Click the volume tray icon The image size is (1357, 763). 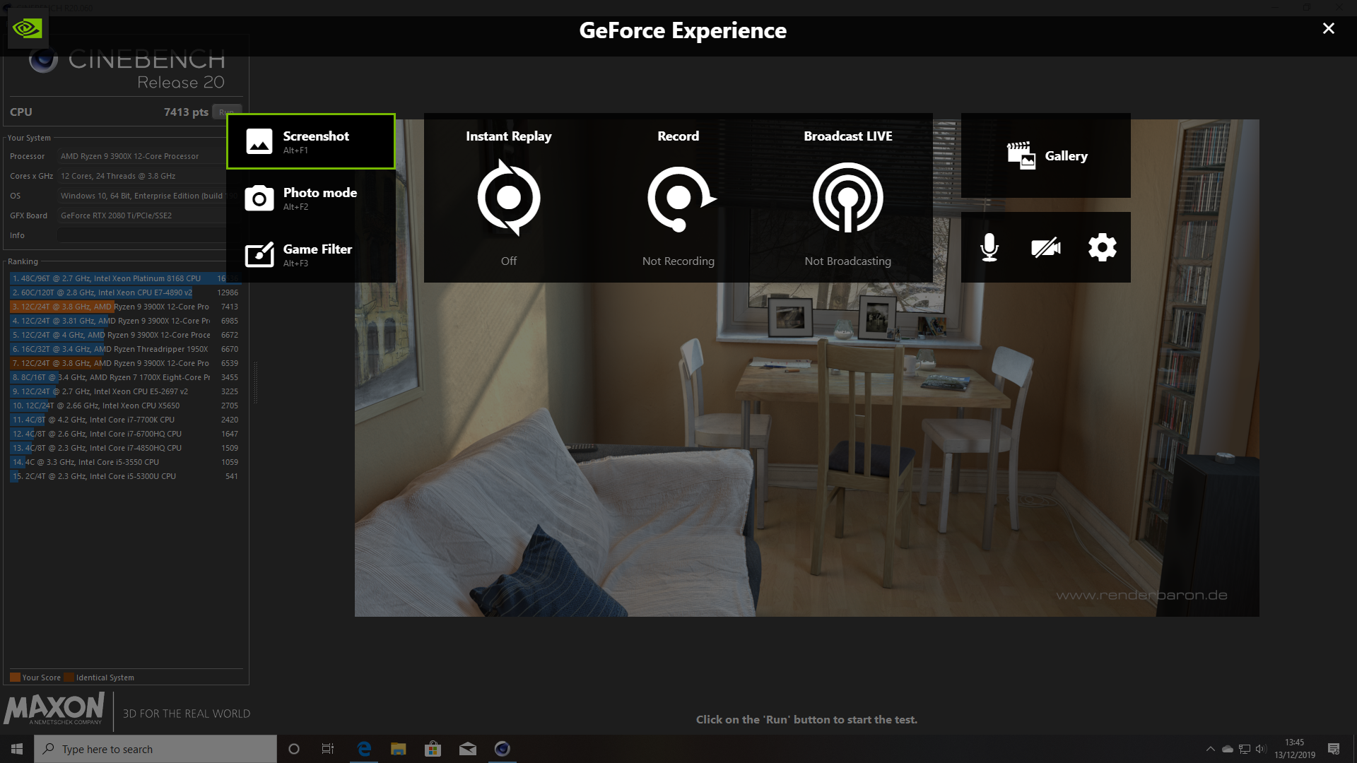1261,749
